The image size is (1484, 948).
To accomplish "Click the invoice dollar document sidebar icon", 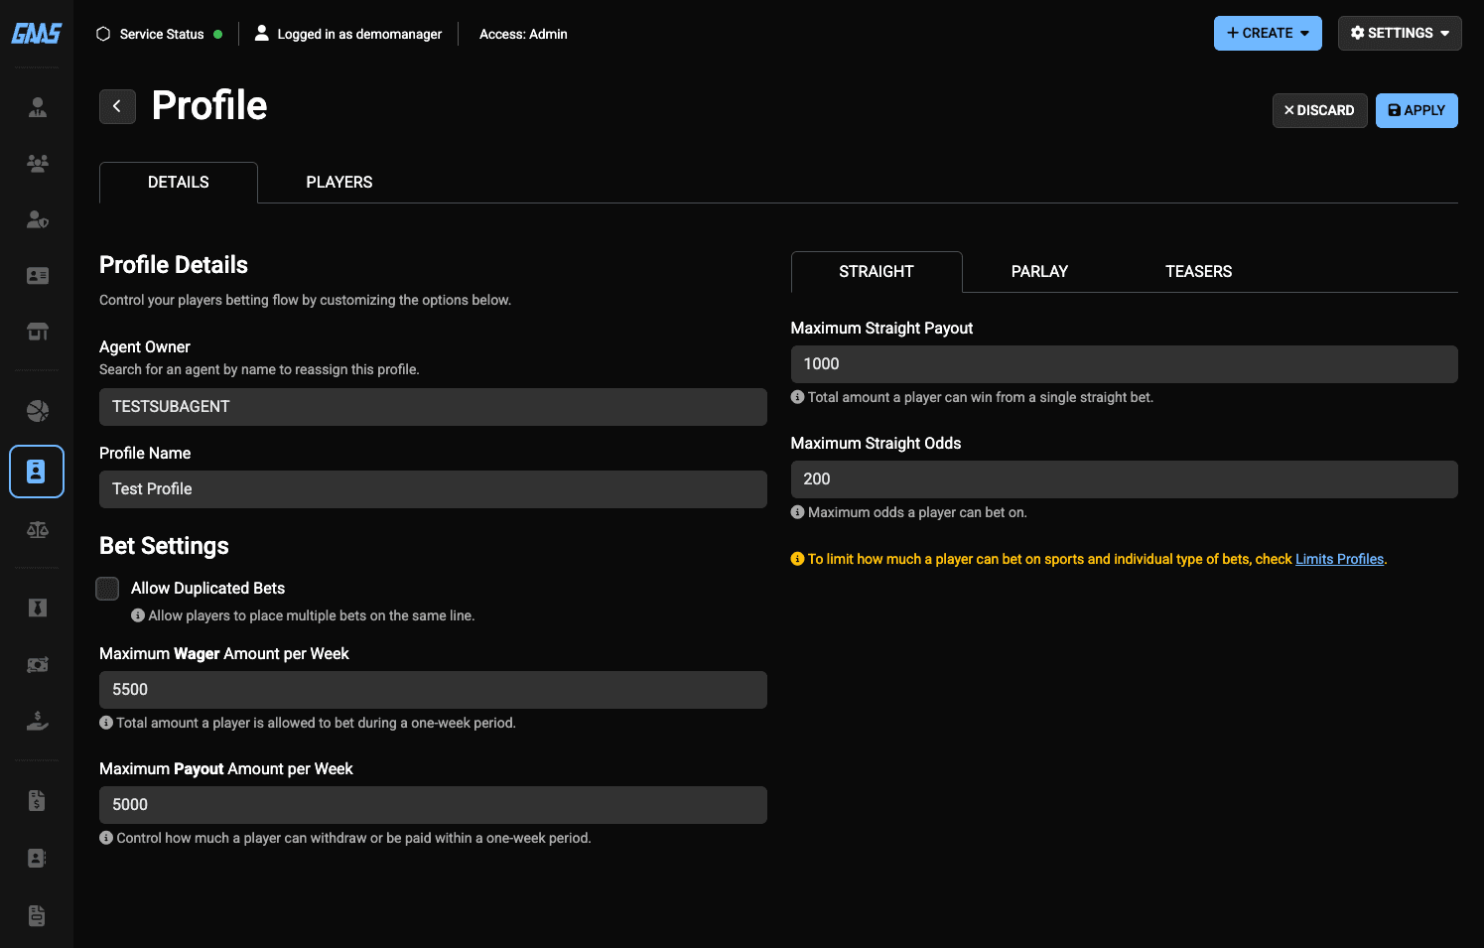I will [37, 801].
